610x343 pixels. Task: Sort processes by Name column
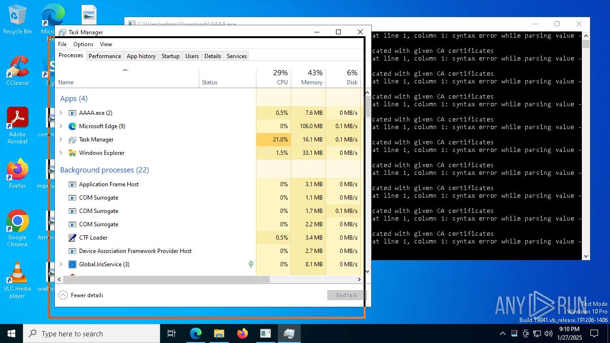[127, 78]
